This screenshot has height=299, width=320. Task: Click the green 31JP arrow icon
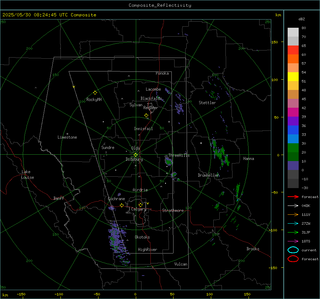293,232
